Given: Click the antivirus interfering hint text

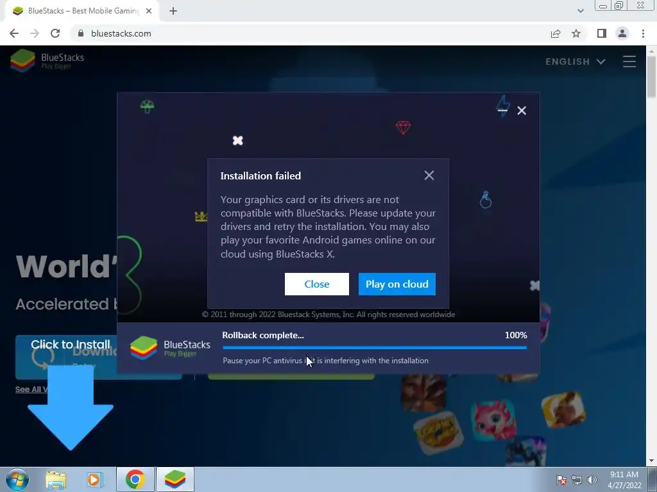Looking at the screenshot, I should click(x=325, y=361).
